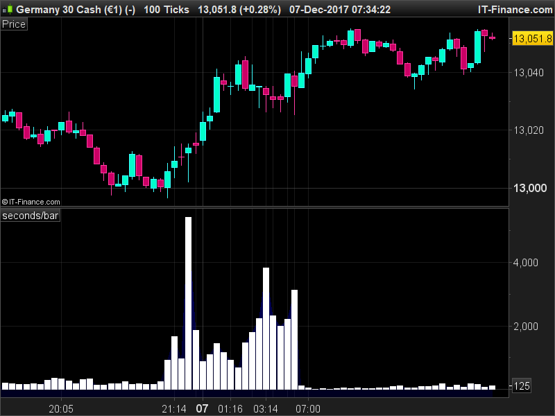Click the Germany 30 Cash (€1) instrument title
This screenshot has height=416, width=555.
point(76,10)
